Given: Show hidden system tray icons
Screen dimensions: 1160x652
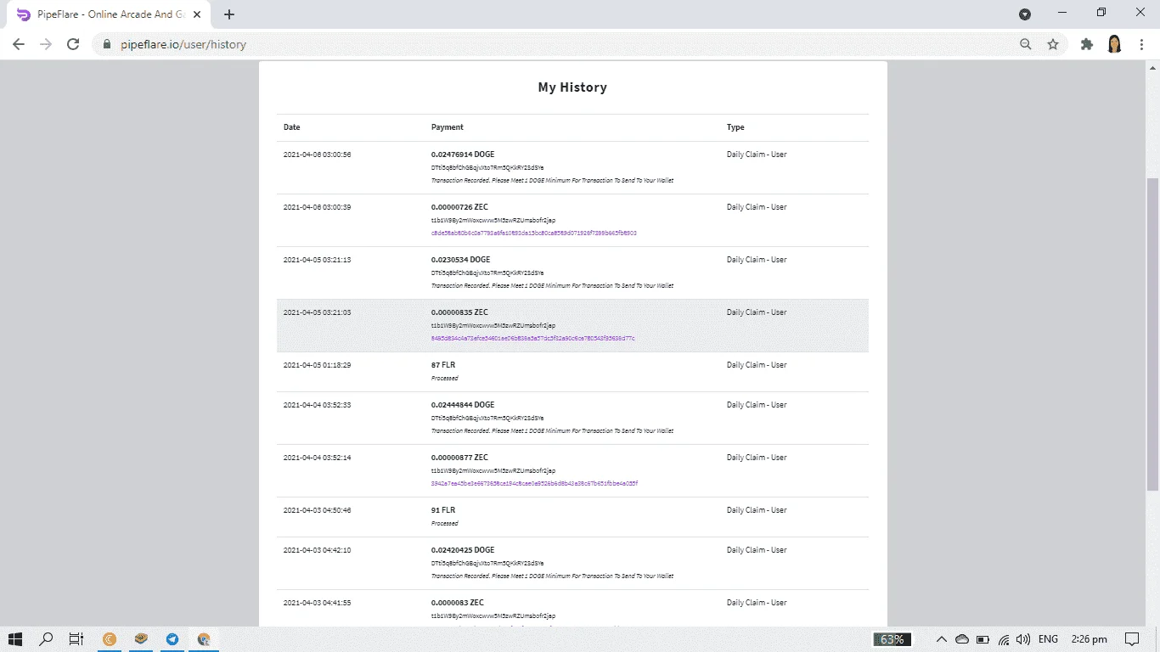Looking at the screenshot, I should pyautogui.click(x=941, y=639).
